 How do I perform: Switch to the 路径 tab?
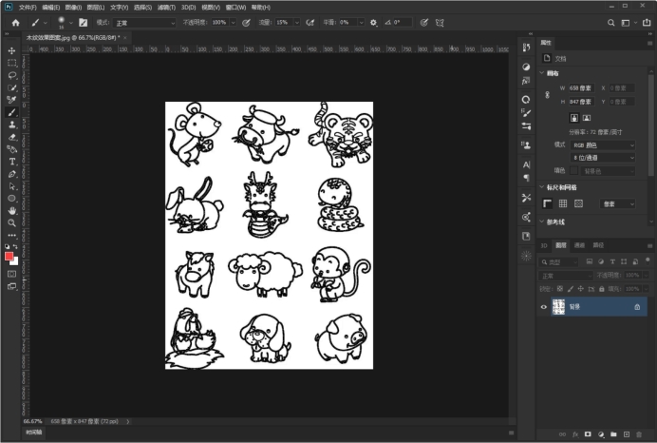[x=598, y=245]
